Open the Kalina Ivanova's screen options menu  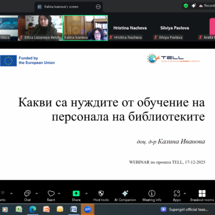point(98,7)
